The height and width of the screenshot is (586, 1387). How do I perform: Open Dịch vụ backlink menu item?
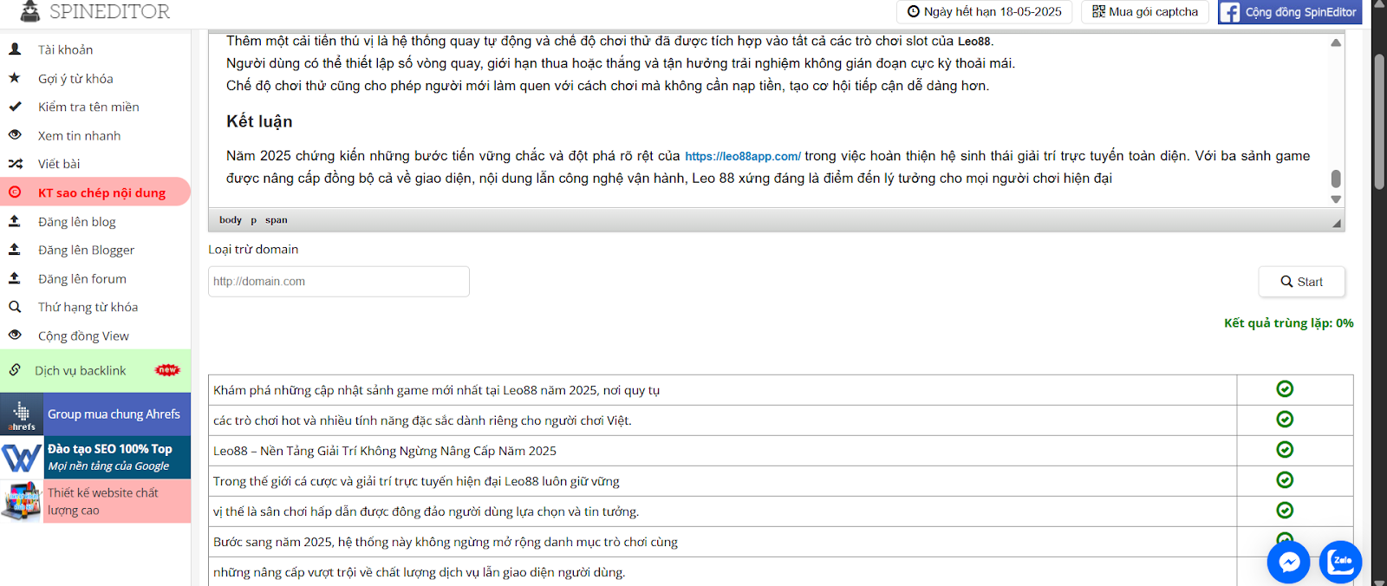(95, 370)
